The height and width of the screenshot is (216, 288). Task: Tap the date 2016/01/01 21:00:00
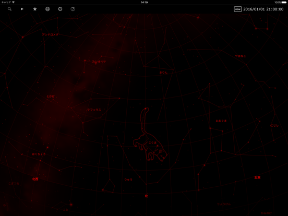[263, 9]
